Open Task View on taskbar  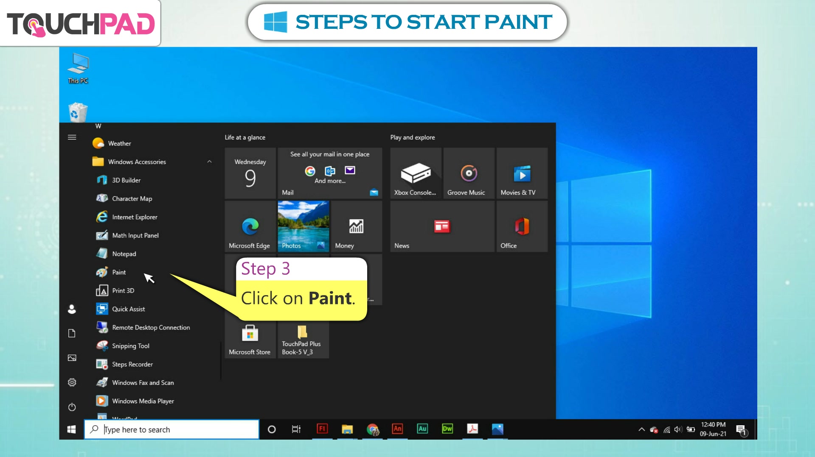[296, 429]
